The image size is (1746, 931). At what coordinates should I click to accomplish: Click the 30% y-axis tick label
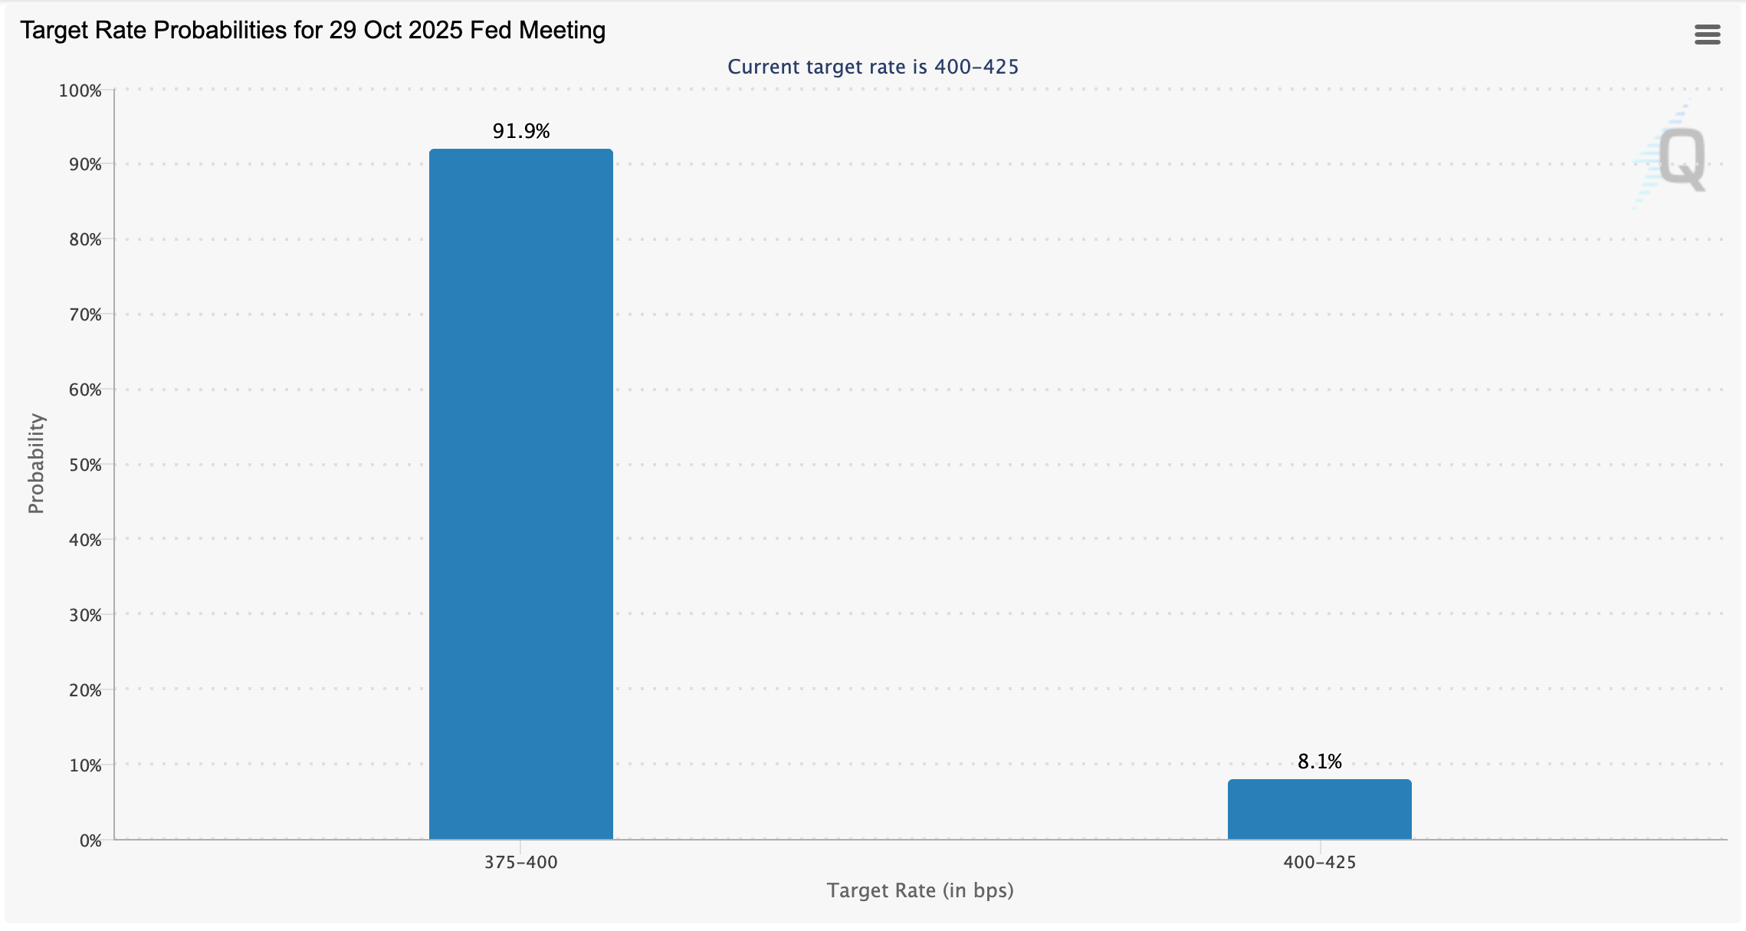84,615
